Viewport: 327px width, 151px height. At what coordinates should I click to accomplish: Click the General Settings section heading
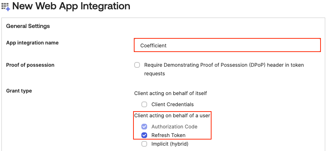click(x=28, y=26)
